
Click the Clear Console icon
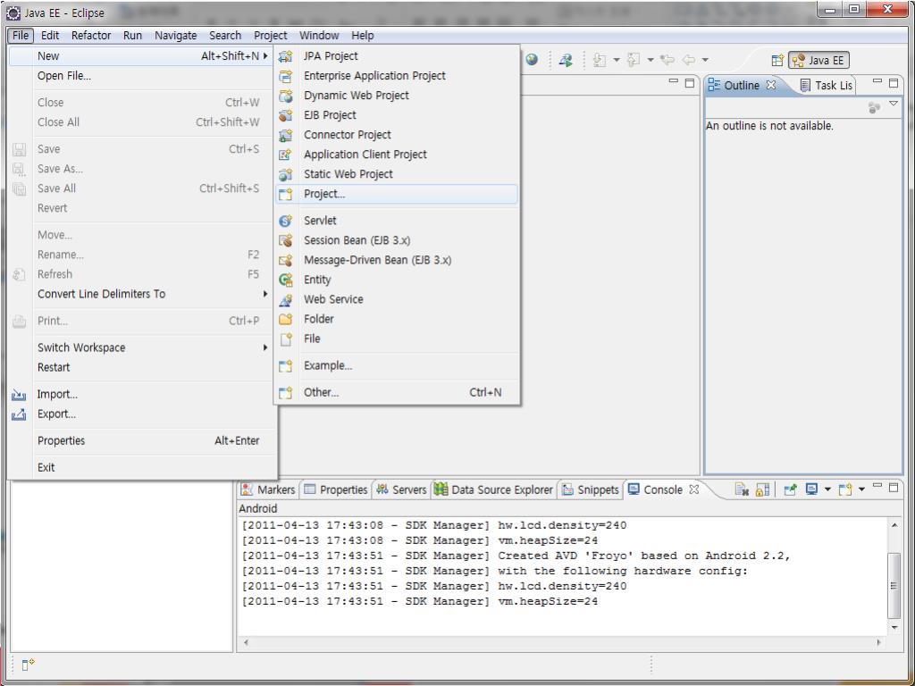(x=740, y=489)
